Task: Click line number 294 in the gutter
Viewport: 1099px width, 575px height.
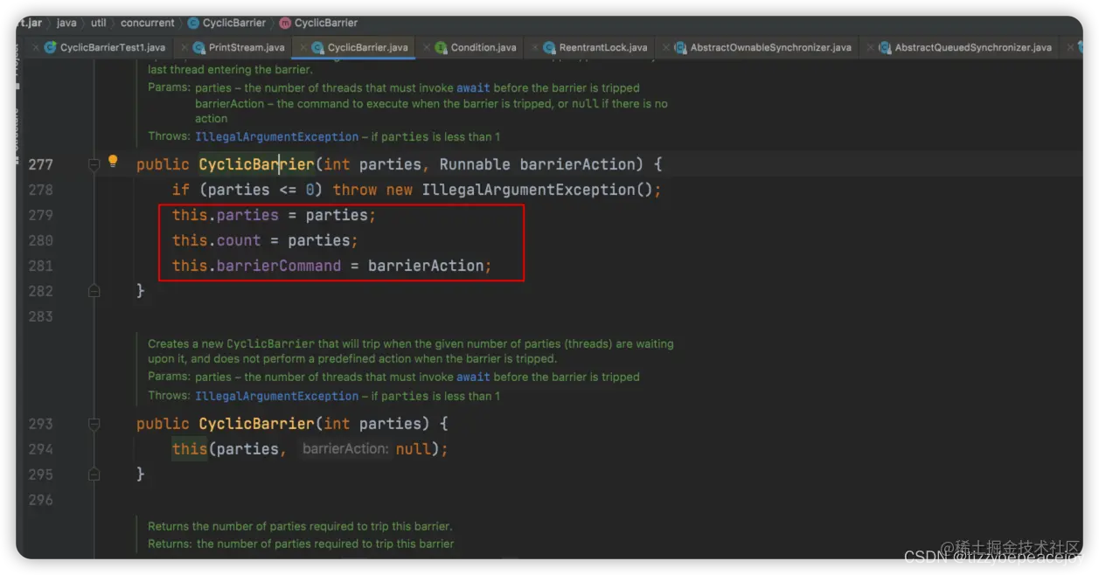Action: (x=40, y=449)
